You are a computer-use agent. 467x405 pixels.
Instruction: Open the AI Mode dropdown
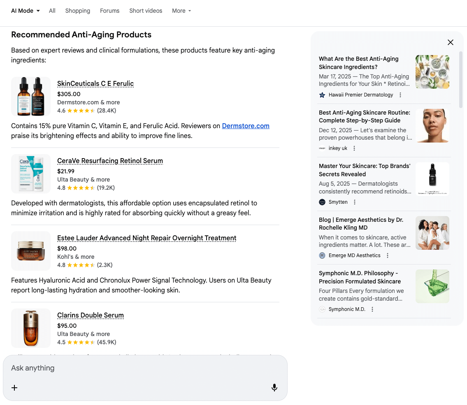26,11
